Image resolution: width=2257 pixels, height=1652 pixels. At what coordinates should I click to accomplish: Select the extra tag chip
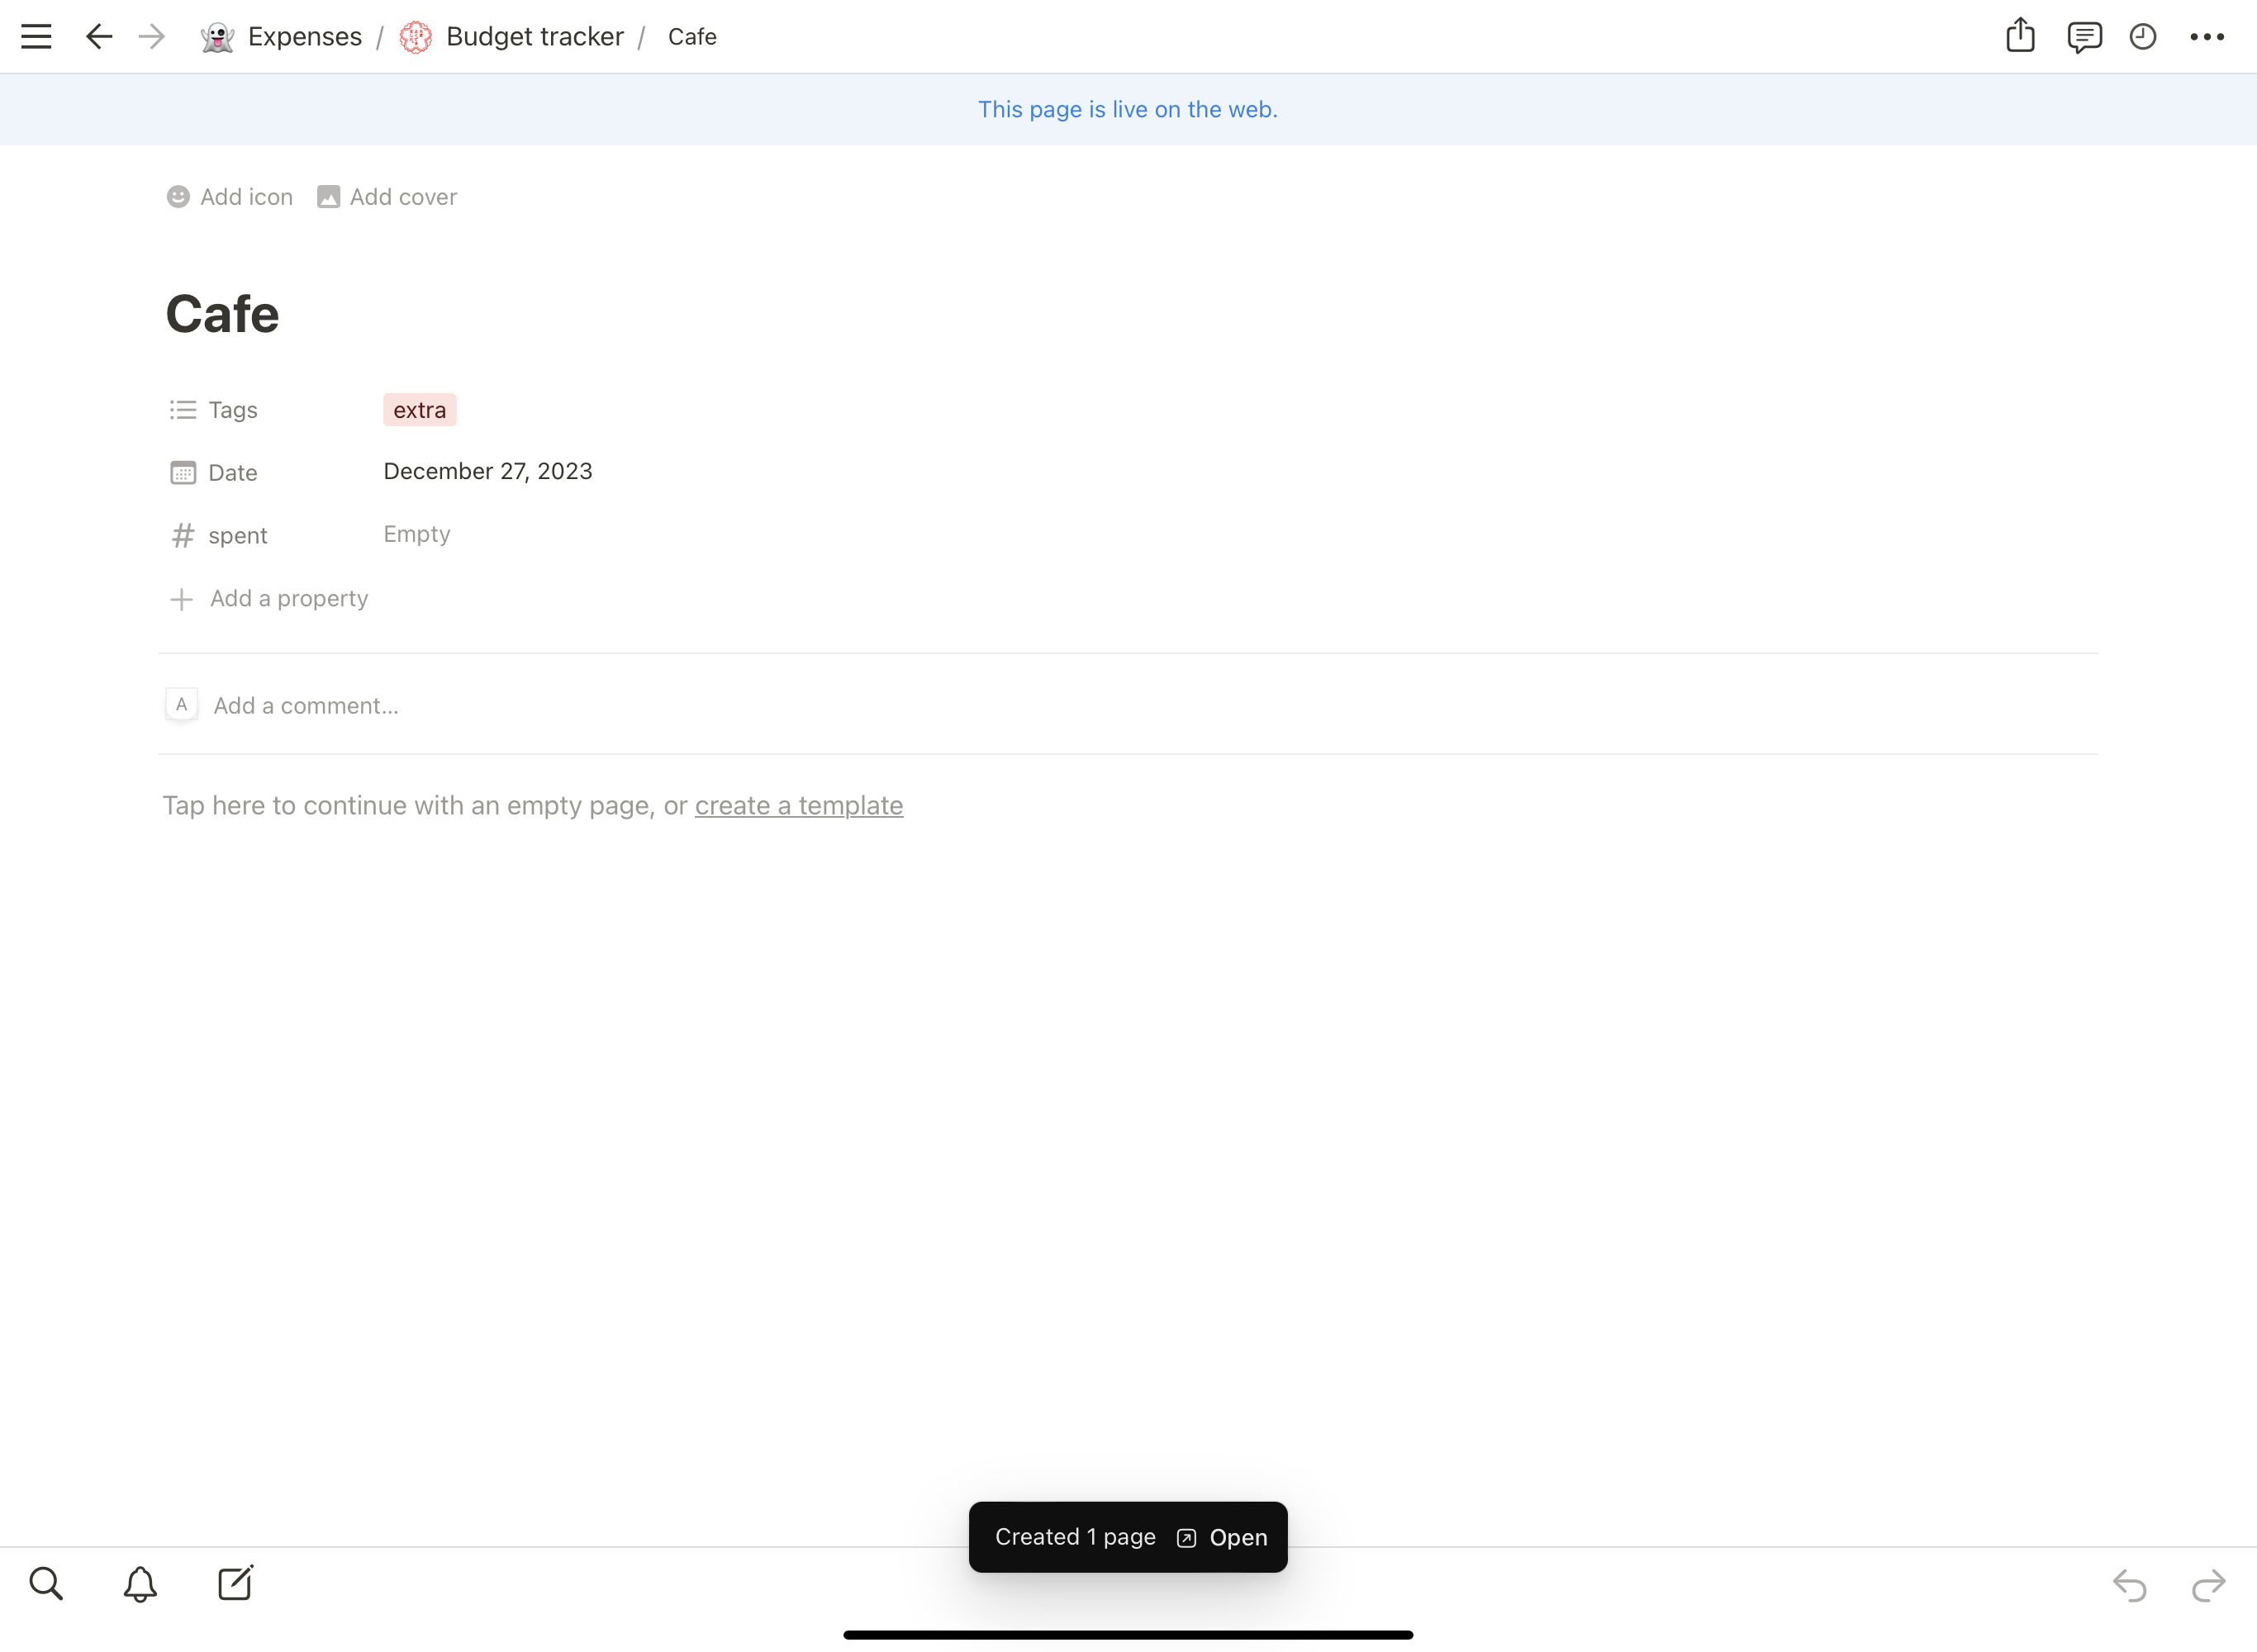click(x=420, y=410)
